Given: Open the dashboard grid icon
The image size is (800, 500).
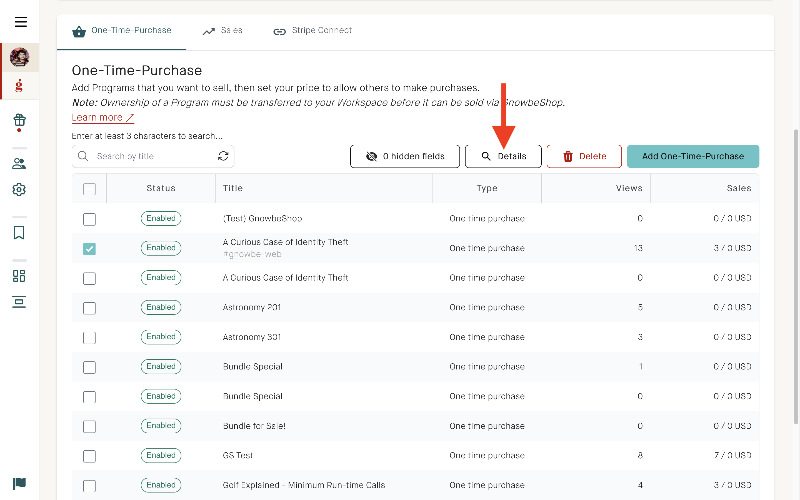Looking at the screenshot, I should click(x=19, y=276).
